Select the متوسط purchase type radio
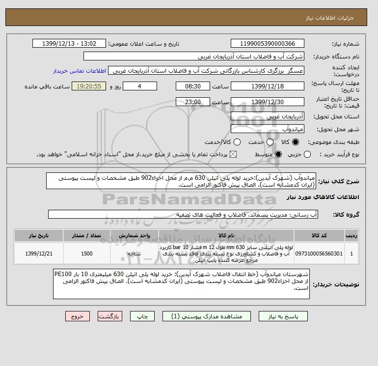 278,154
